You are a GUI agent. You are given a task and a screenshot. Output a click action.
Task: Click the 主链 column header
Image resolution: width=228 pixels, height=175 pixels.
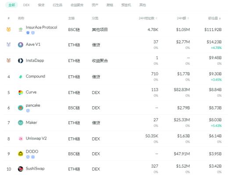[x=71, y=18]
